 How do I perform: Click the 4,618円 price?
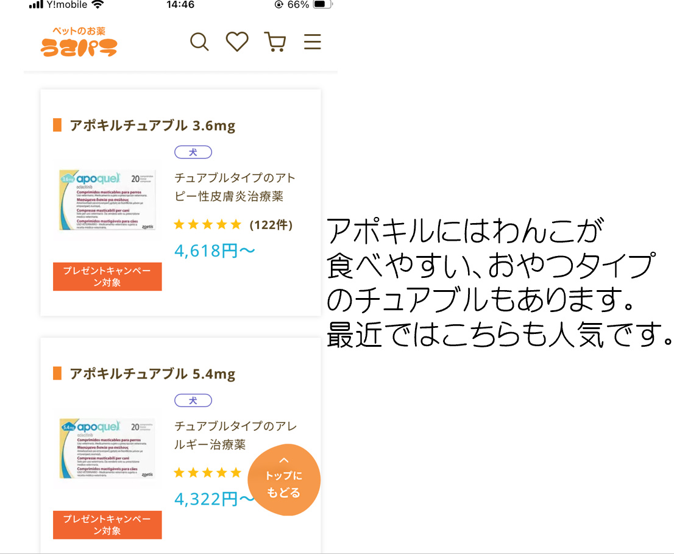click(x=215, y=250)
